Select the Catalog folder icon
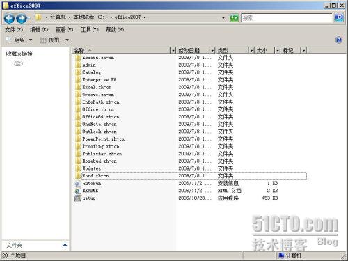This screenshot has height=261, width=348. click(78, 72)
